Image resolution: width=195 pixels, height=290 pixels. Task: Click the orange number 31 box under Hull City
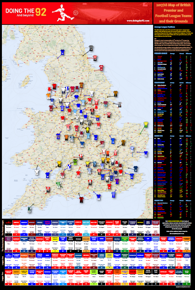click(x=86, y=251)
